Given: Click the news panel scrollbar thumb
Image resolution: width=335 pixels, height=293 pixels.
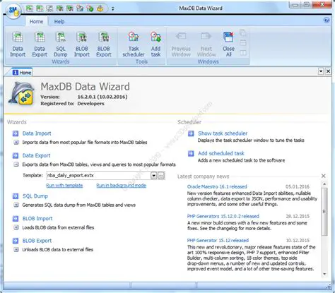Looking at the screenshot, I should click(324, 211).
